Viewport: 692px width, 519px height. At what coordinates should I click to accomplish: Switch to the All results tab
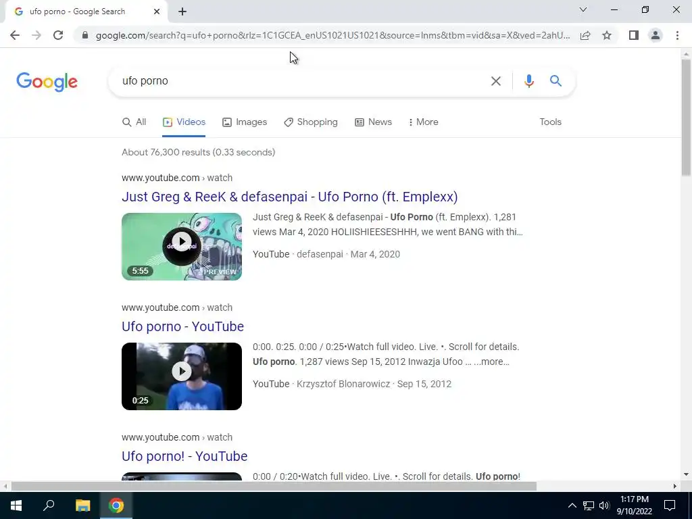coord(134,122)
